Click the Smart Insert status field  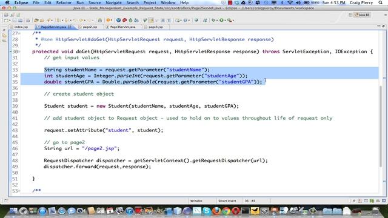pos(227,201)
